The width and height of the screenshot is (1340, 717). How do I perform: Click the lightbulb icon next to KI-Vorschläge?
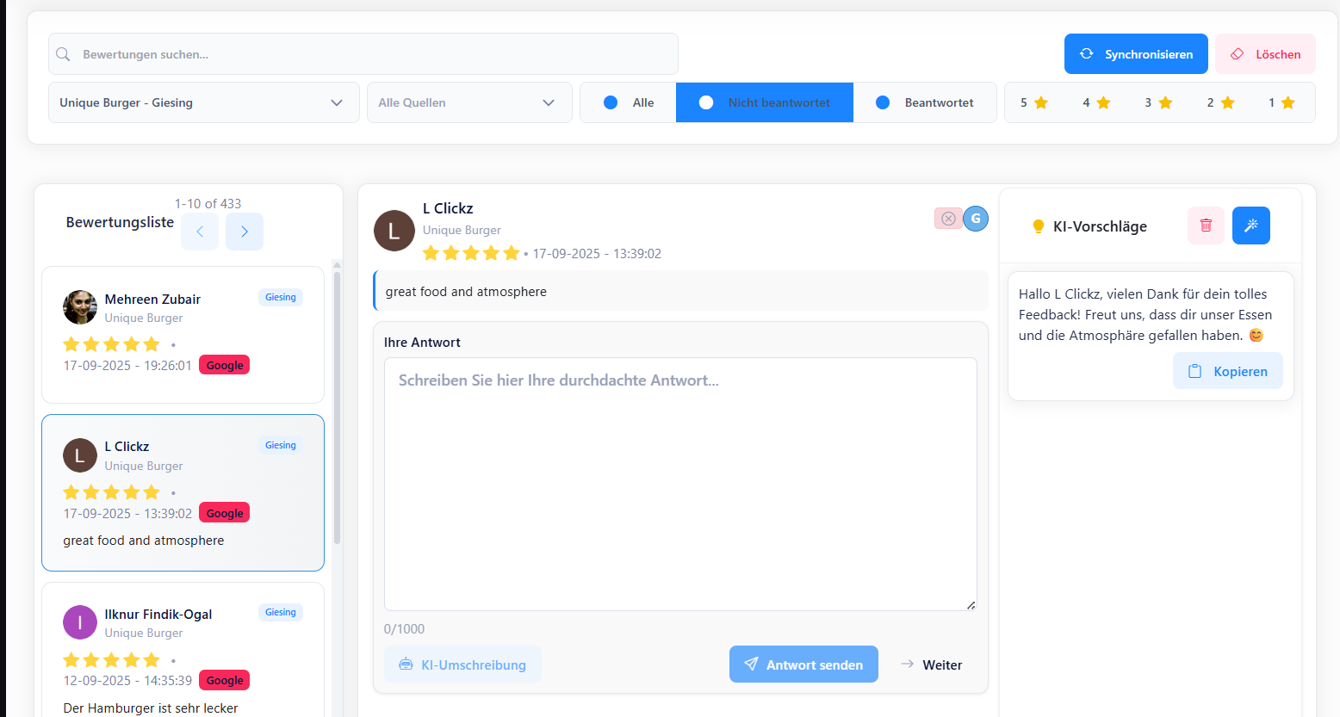click(1038, 226)
